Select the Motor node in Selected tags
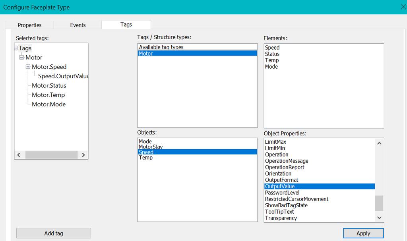 pos(34,57)
